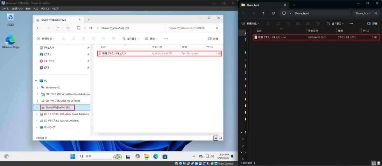
Task: Expand the ネットワーク tree node
Action: [36, 127]
